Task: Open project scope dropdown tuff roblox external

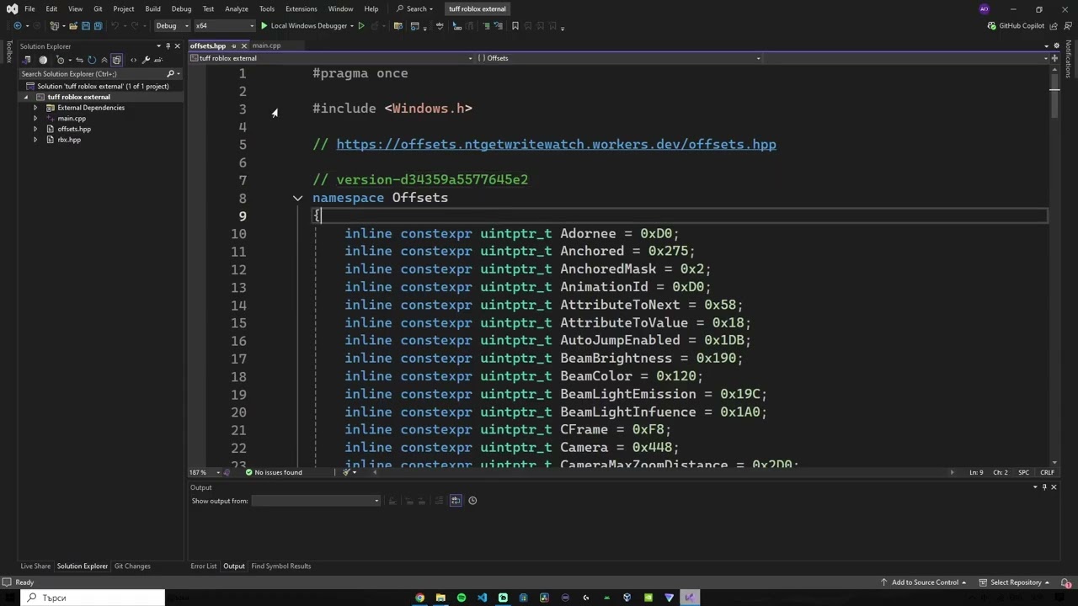Action: [x=332, y=58]
